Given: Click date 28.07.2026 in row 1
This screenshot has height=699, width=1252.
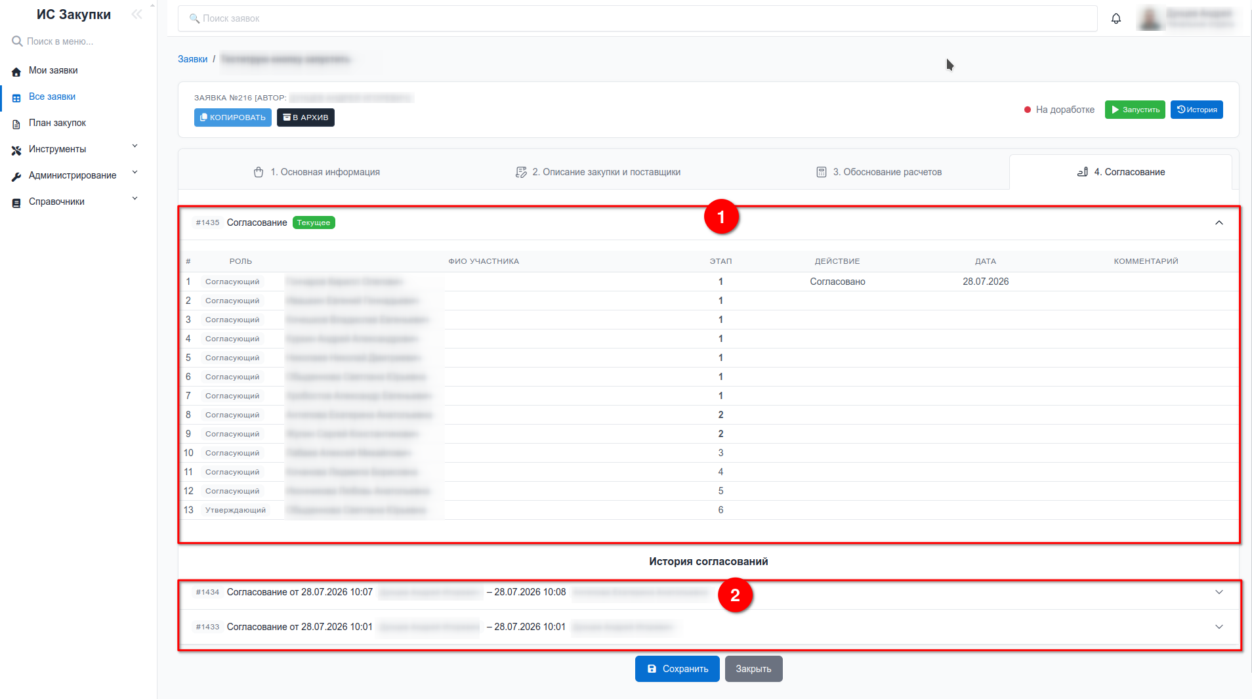Looking at the screenshot, I should (986, 282).
